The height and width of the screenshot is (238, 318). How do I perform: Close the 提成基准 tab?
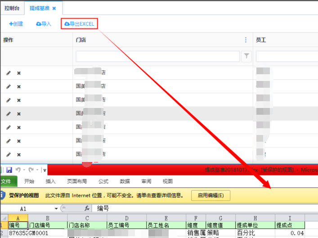point(54,8)
